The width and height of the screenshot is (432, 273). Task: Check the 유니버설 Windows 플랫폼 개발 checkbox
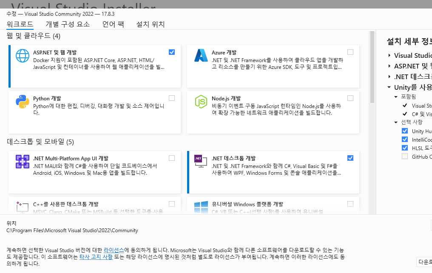[x=350, y=204]
